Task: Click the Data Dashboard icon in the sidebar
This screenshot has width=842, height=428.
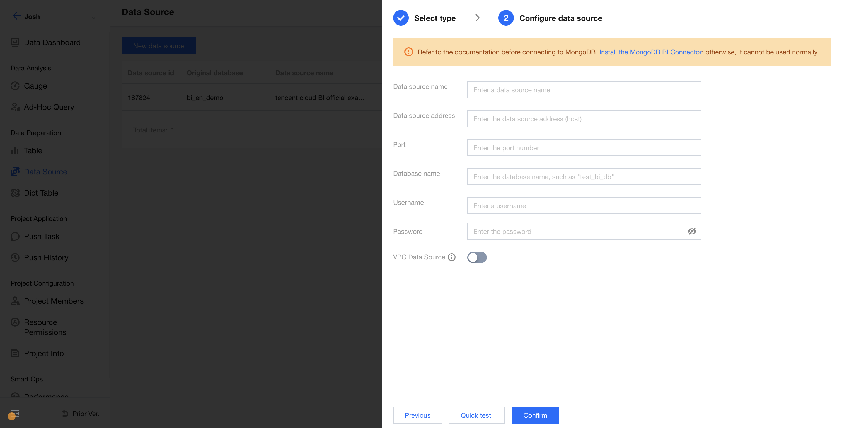Action: tap(15, 42)
